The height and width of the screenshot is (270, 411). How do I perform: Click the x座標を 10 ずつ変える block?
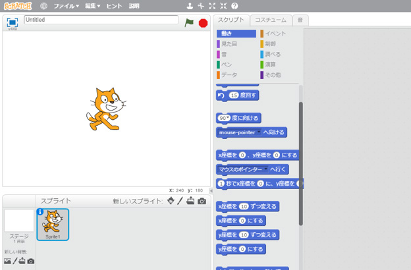click(x=248, y=207)
